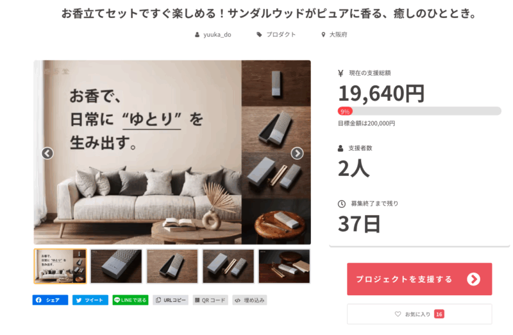Go to previous slide with left arrow
The height and width of the screenshot is (335, 513).
tap(47, 153)
